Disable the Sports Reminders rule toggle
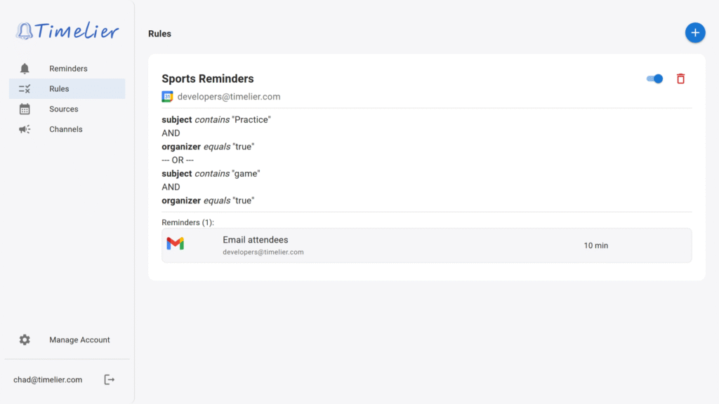Viewport: 719px width, 404px height. [654, 79]
